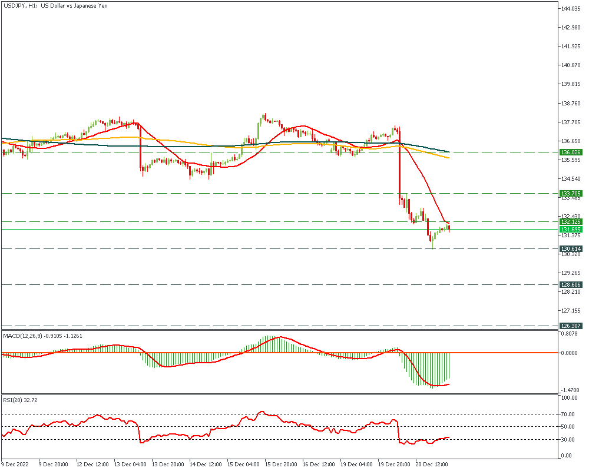Select the 130.614 support level label
Viewport: 589px width, 471px height.
point(570,249)
